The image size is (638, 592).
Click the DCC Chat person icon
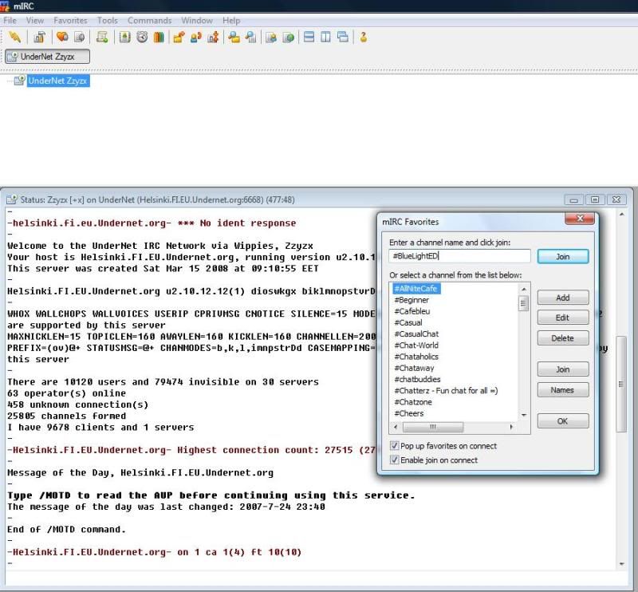coord(196,37)
